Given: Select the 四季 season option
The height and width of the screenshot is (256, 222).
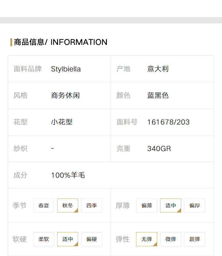Looking at the screenshot, I should [x=91, y=206].
